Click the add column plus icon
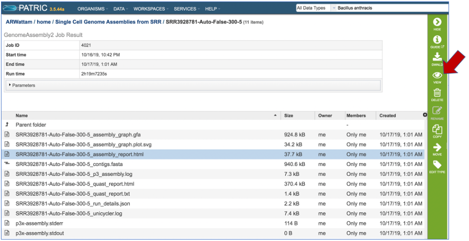The height and width of the screenshot is (241, 469). (425, 115)
